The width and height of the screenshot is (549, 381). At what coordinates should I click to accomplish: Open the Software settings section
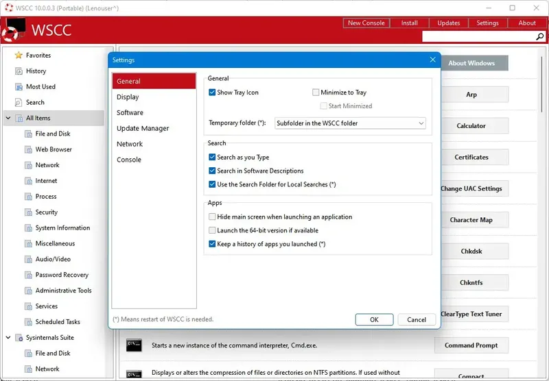(x=154, y=112)
